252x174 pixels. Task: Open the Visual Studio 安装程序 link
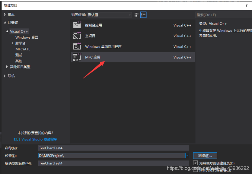coord(36,139)
